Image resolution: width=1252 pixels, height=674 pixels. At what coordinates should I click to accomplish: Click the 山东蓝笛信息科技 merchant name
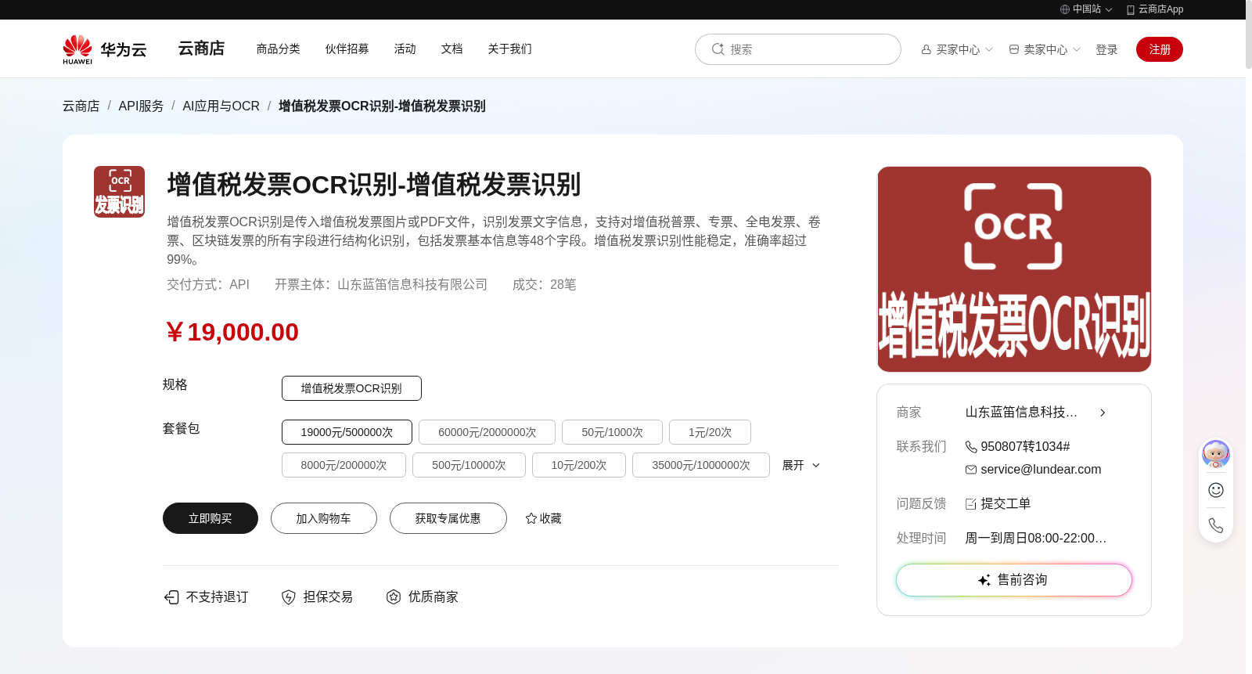(1021, 413)
